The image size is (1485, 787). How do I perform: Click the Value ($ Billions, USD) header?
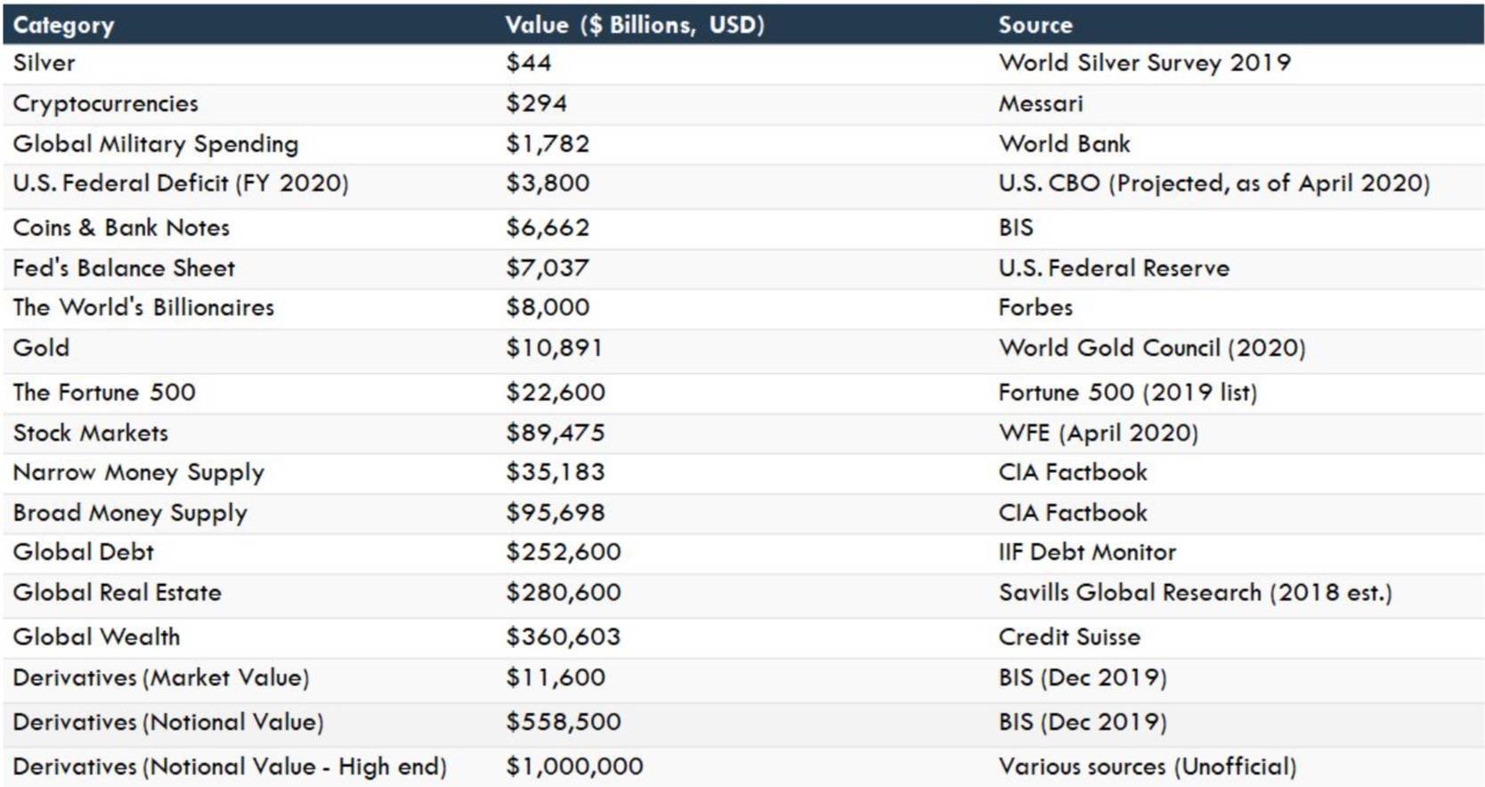pyautogui.click(x=634, y=25)
